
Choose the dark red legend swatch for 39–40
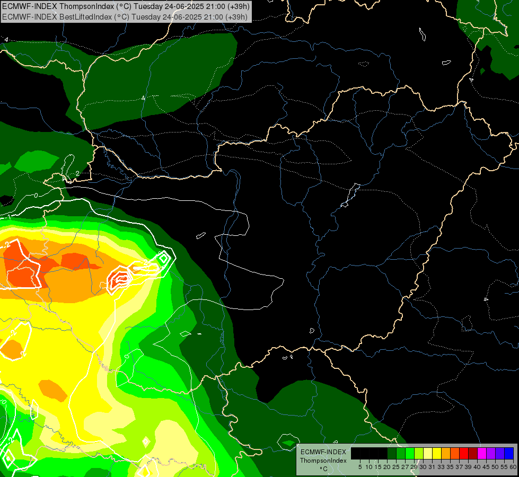point(473,453)
